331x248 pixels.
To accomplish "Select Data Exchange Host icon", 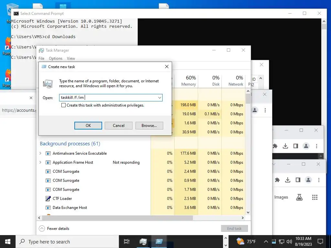I will pyautogui.click(x=48, y=208).
